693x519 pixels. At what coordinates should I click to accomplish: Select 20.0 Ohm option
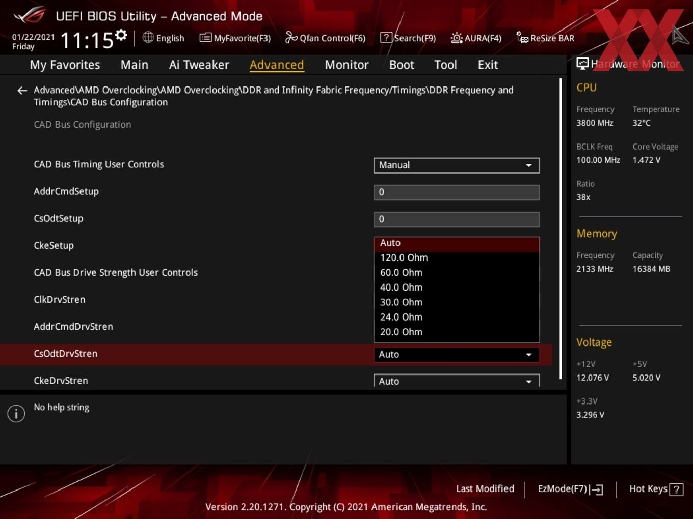(457, 332)
